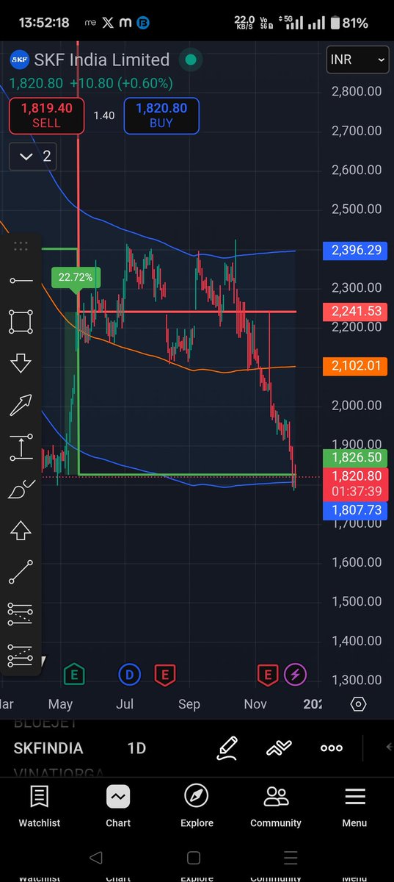
Task: Tap the Android recent apps button
Action: [x=291, y=857]
